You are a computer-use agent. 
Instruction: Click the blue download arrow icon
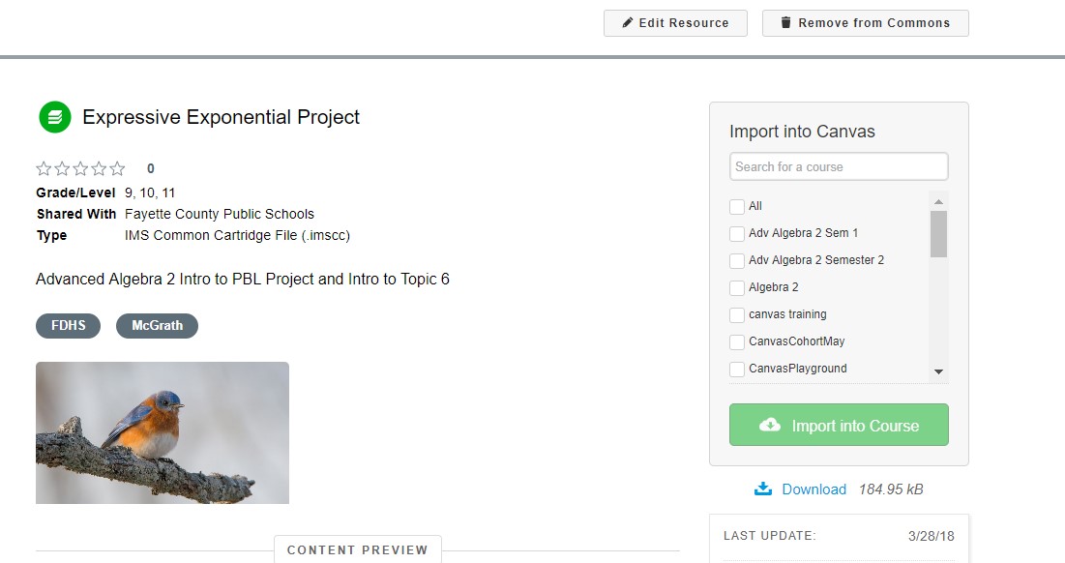click(763, 489)
